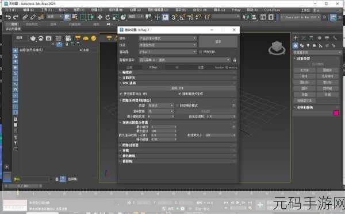The width and height of the screenshot is (345, 214).
Task: Open the Rendering menu in menu bar
Action: (x=181, y=10)
